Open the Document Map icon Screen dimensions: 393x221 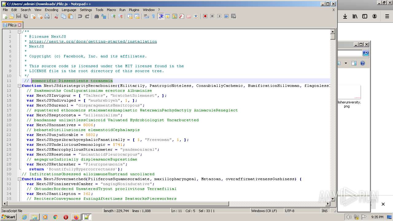click(175, 16)
